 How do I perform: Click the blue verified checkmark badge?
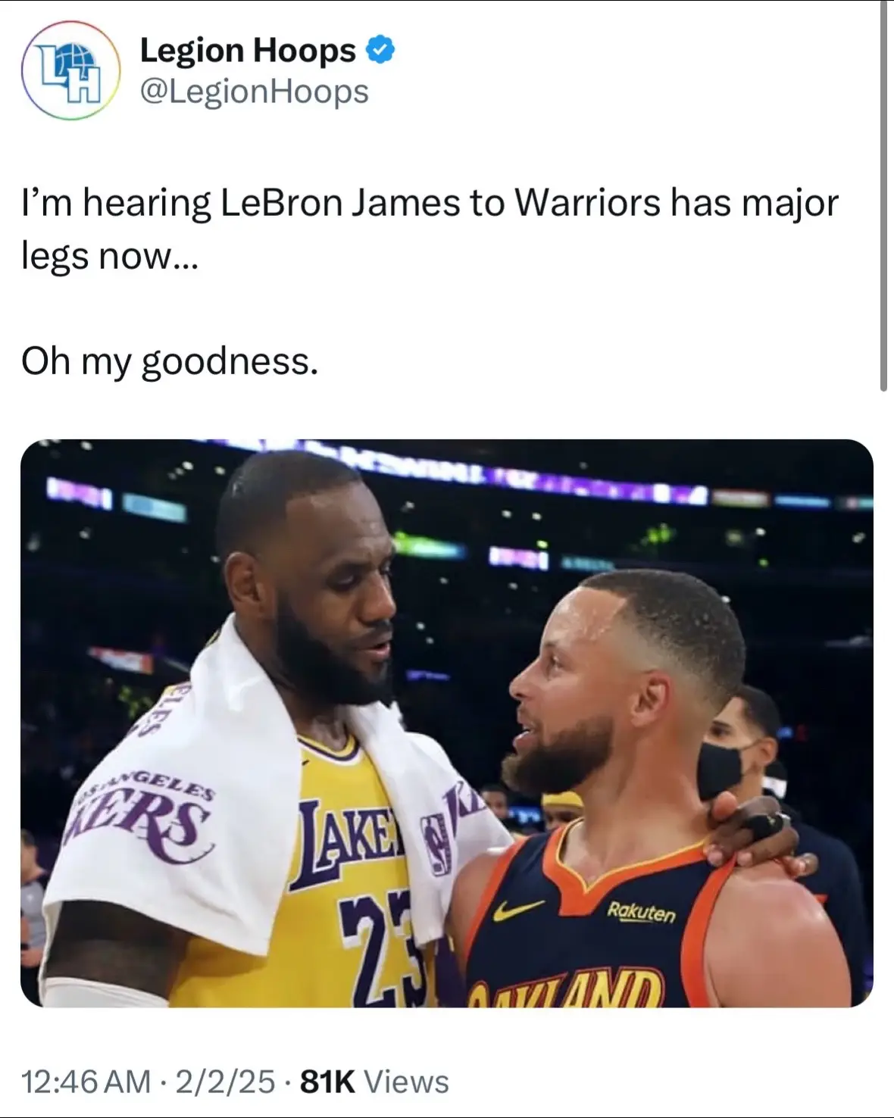pyautogui.click(x=380, y=50)
